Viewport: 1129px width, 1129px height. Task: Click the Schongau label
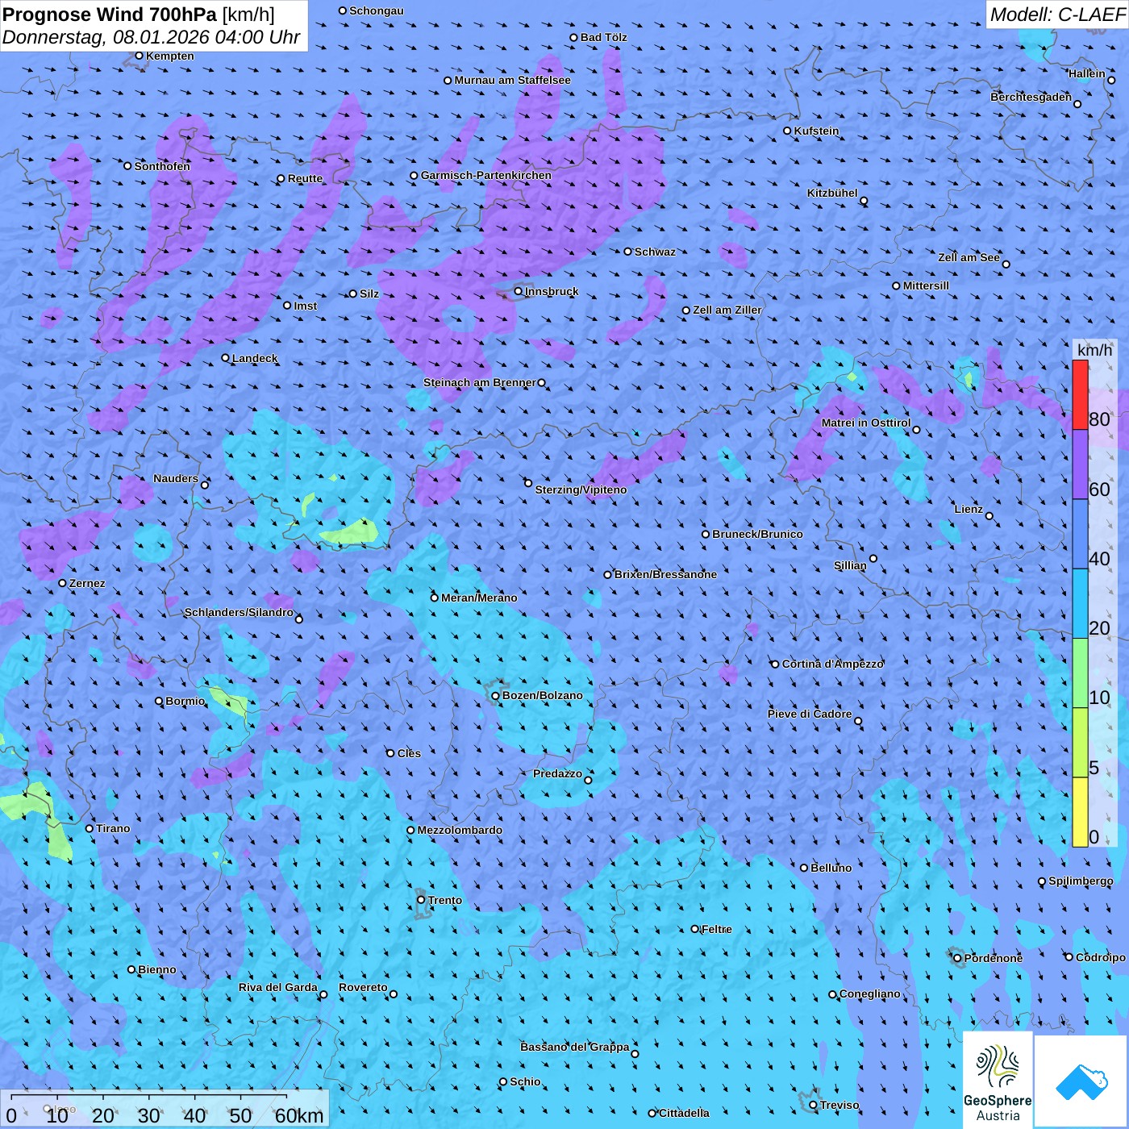(x=377, y=10)
